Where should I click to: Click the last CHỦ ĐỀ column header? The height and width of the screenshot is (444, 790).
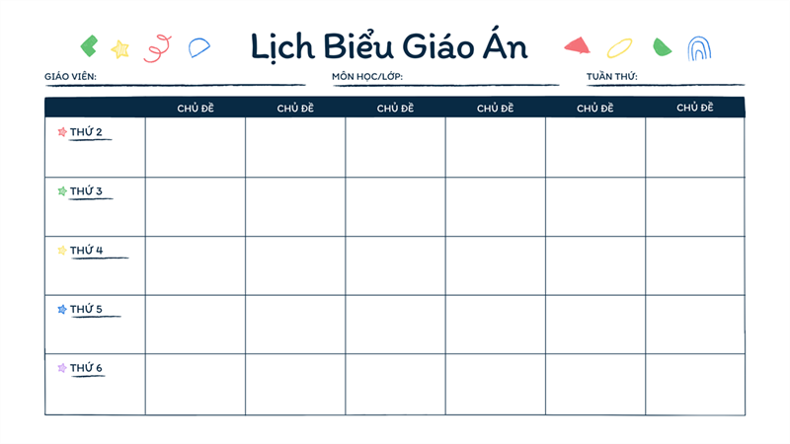click(x=695, y=108)
